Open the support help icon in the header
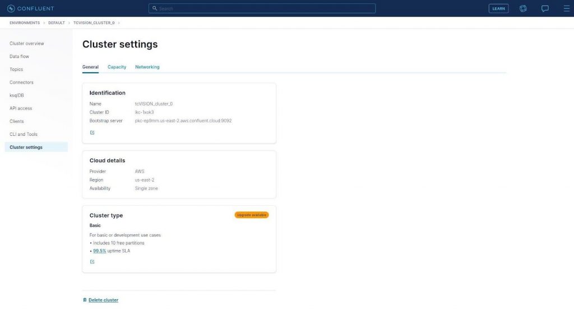This screenshot has height=326, width=574. pos(523,8)
